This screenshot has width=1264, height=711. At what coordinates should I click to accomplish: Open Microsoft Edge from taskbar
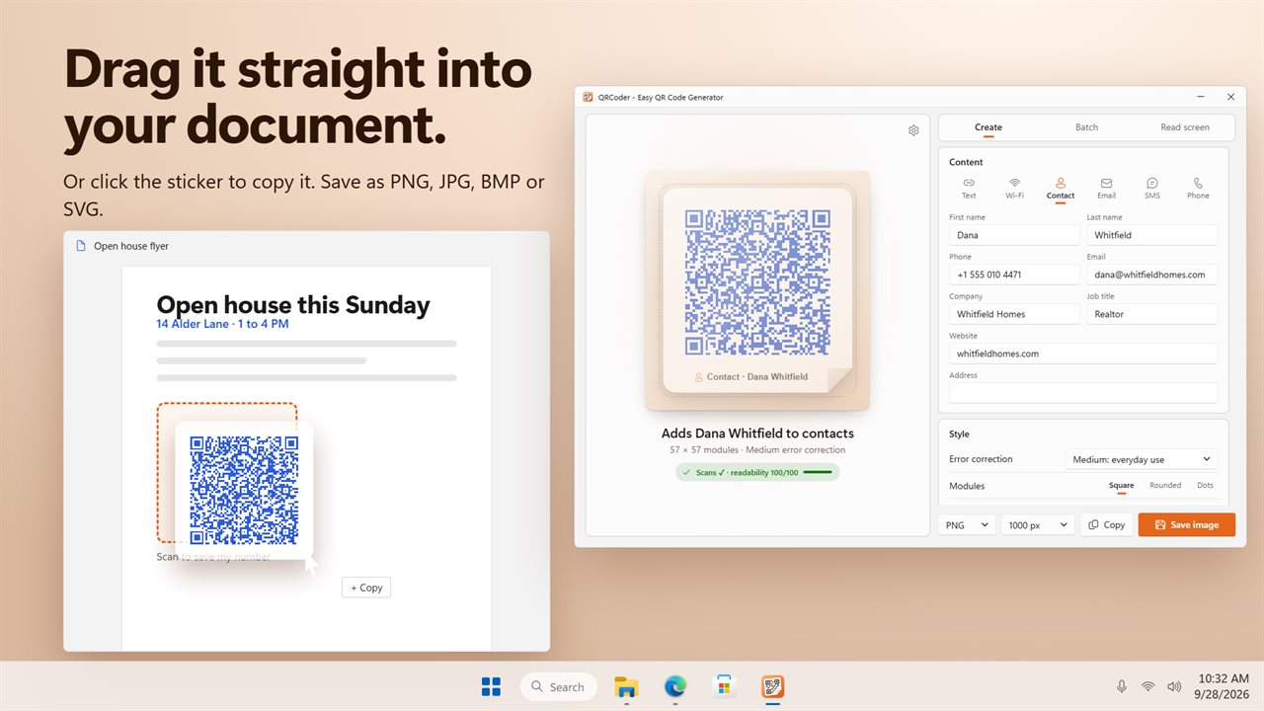(x=675, y=686)
